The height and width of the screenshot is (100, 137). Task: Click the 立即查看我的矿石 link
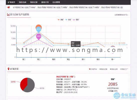point(121,15)
